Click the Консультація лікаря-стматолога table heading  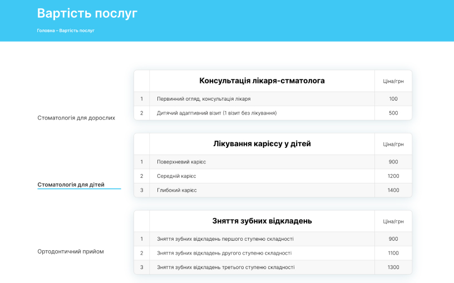(261, 81)
